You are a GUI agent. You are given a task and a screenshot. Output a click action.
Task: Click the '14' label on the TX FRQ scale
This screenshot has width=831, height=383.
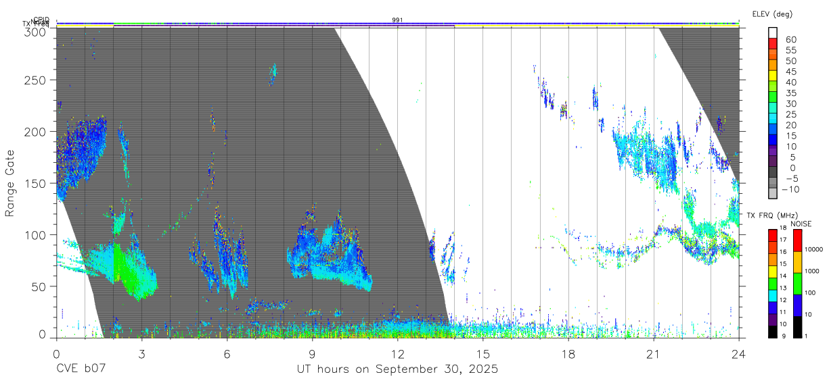tap(783, 276)
